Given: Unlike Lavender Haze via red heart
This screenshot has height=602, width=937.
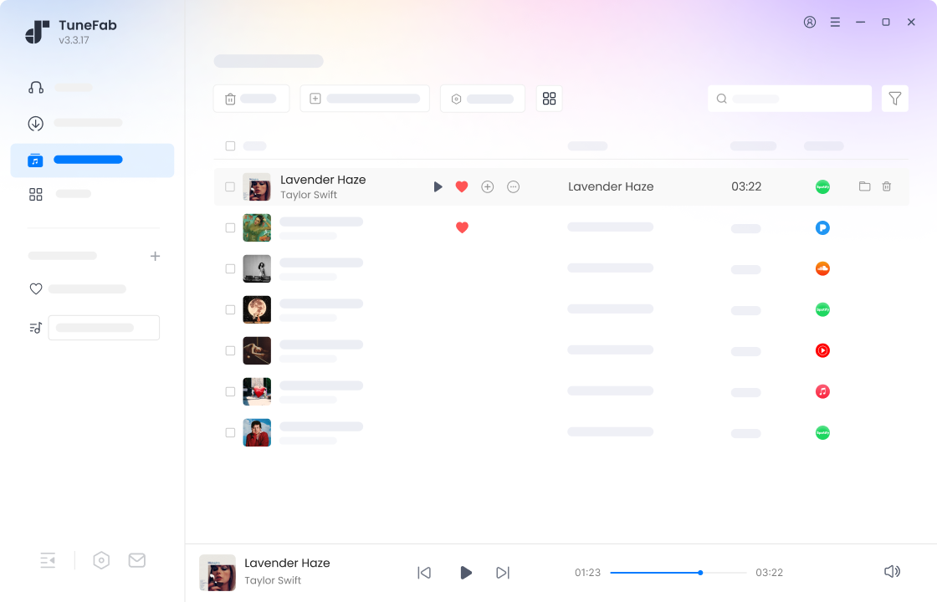Looking at the screenshot, I should [x=462, y=186].
